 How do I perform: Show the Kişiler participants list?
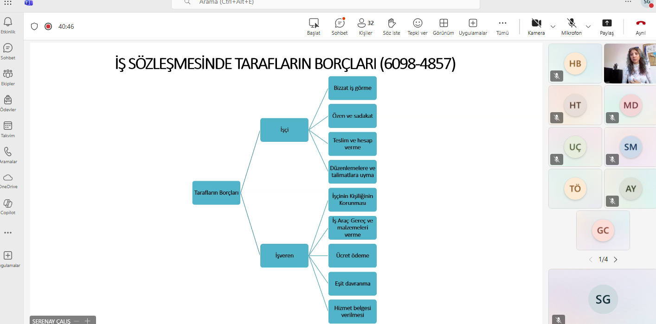pos(366,26)
